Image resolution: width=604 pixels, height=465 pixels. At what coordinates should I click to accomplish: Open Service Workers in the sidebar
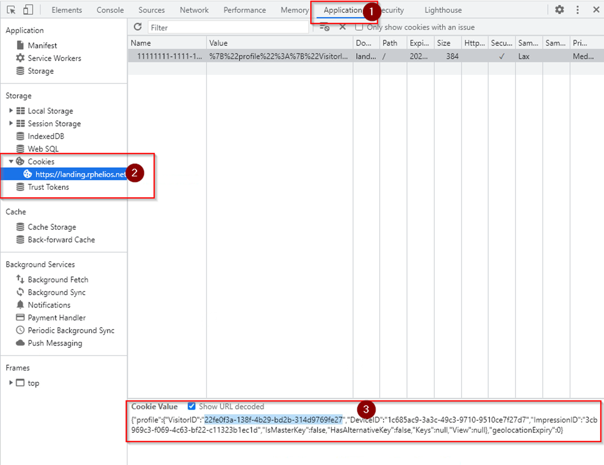point(54,58)
